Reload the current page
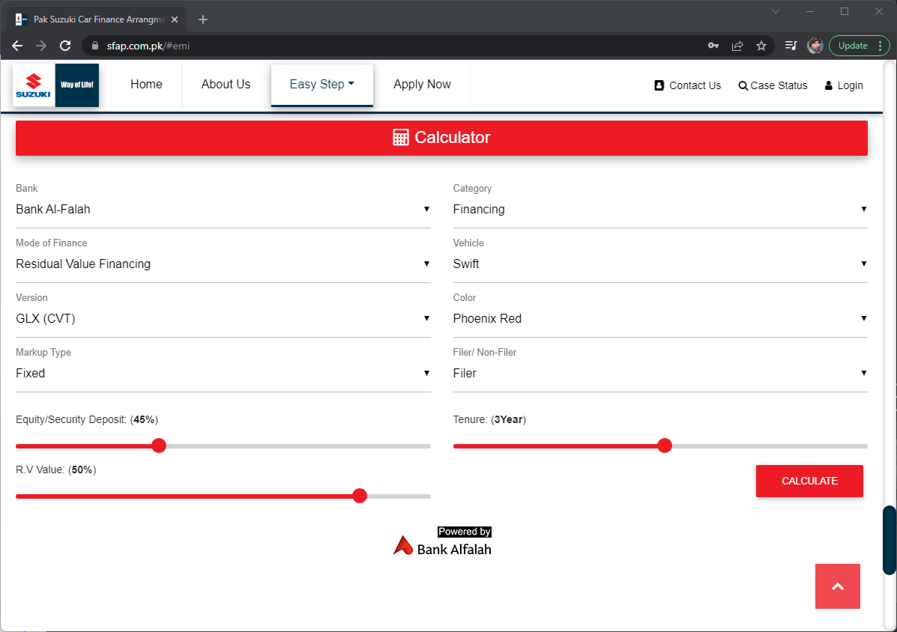 pyautogui.click(x=65, y=46)
